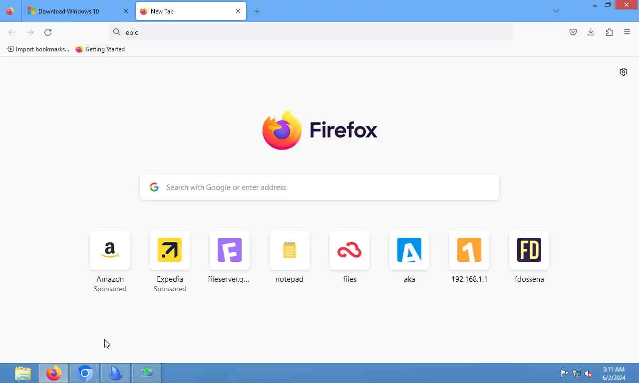
Task: Click the muted volume tray icon
Action: [x=589, y=373]
